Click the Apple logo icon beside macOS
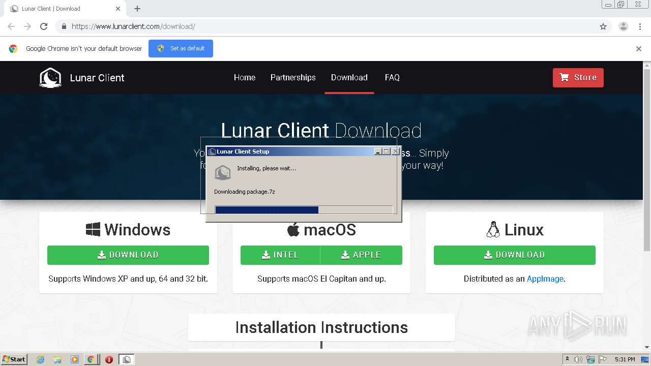This screenshot has height=366, width=651. (x=293, y=230)
